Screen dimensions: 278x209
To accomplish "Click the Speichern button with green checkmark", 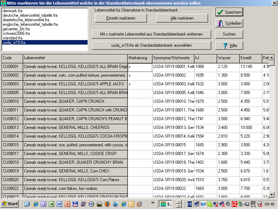I will coord(229,12).
